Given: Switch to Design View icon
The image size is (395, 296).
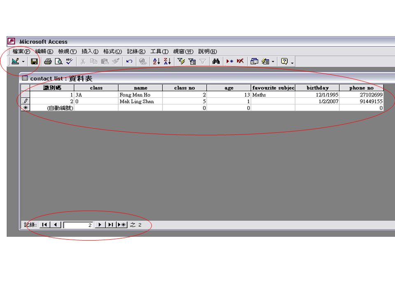Looking at the screenshot, I should click(15, 61).
